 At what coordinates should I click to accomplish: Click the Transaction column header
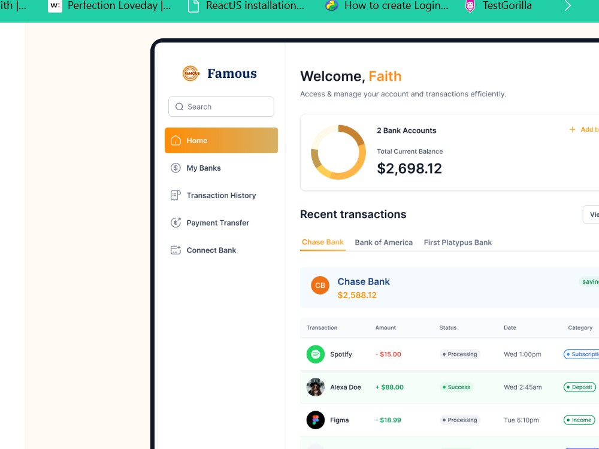click(x=322, y=327)
